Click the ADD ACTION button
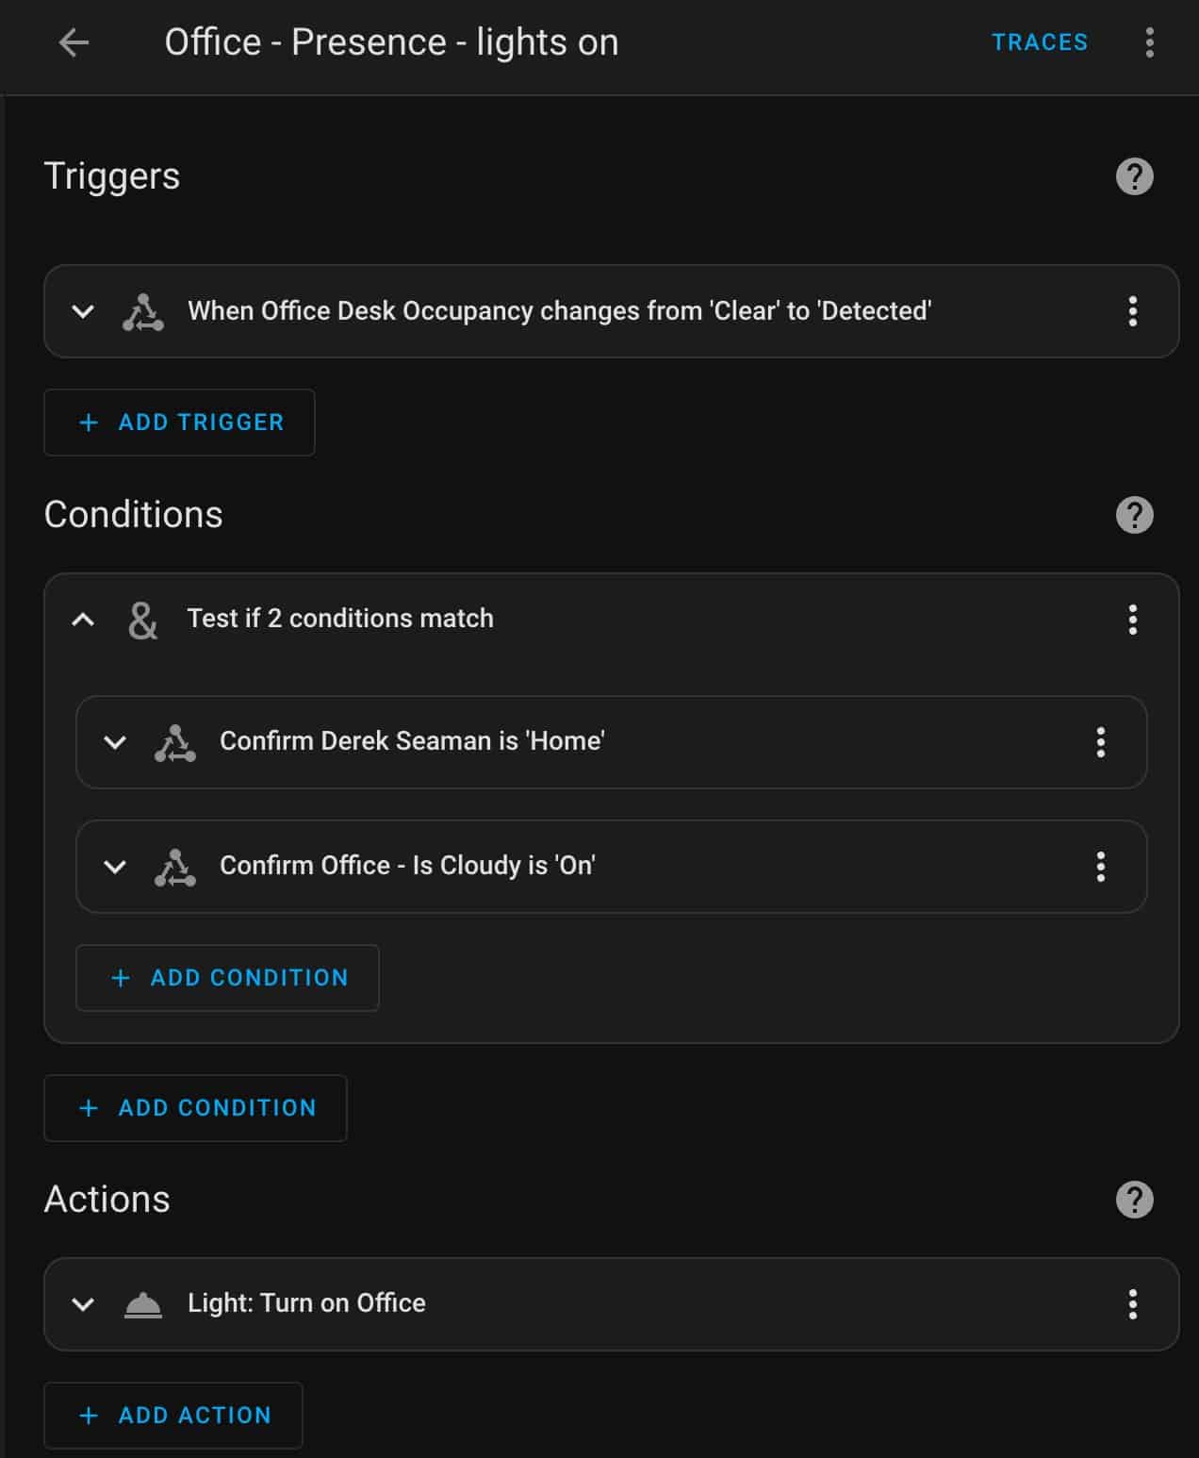 173,1416
